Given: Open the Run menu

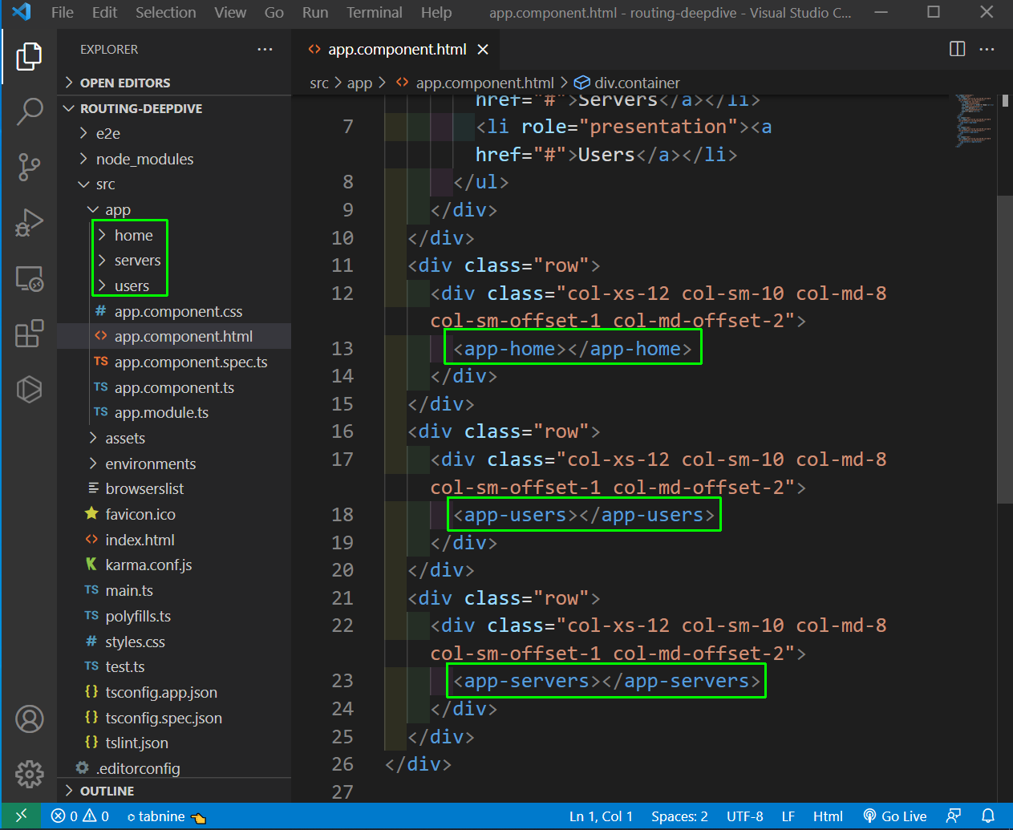Looking at the screenshot, I should click(315, 12).
